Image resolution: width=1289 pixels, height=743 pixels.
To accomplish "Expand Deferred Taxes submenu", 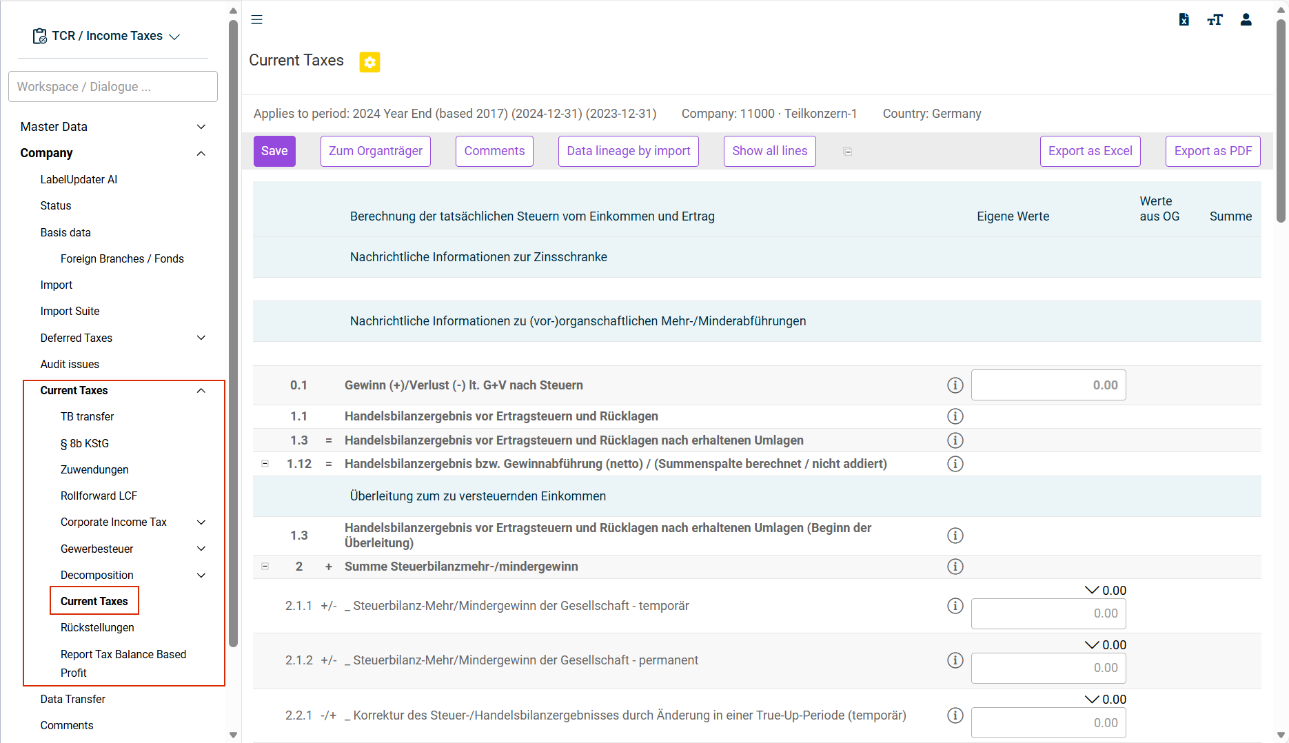I will (x=201, y=338).
